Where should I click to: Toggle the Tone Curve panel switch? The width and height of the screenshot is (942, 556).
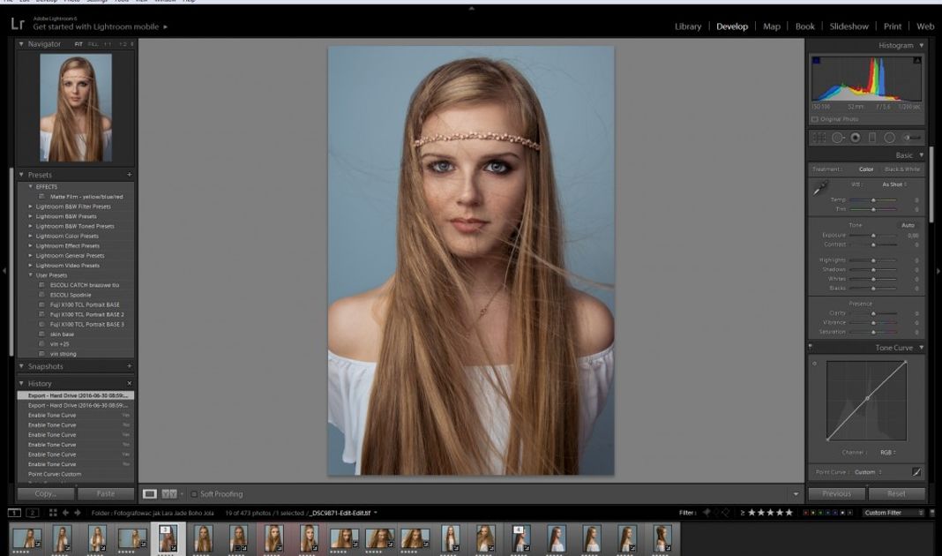tap(811, 348)
